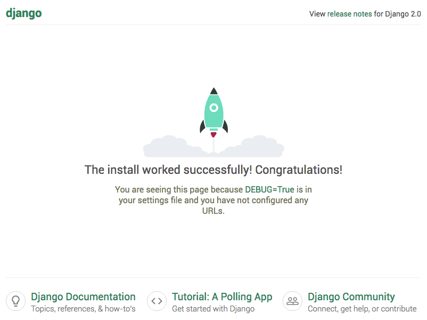Click the lightbulb icon next to Django Documentation

click(16, 301)
